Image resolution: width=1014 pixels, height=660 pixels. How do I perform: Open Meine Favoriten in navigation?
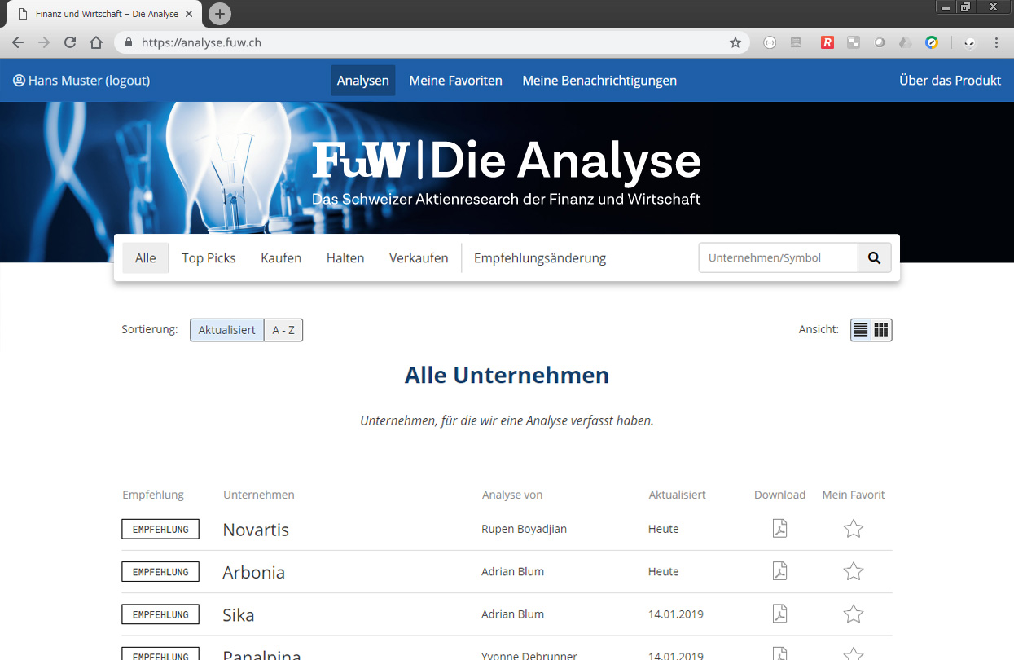(455, 81)
